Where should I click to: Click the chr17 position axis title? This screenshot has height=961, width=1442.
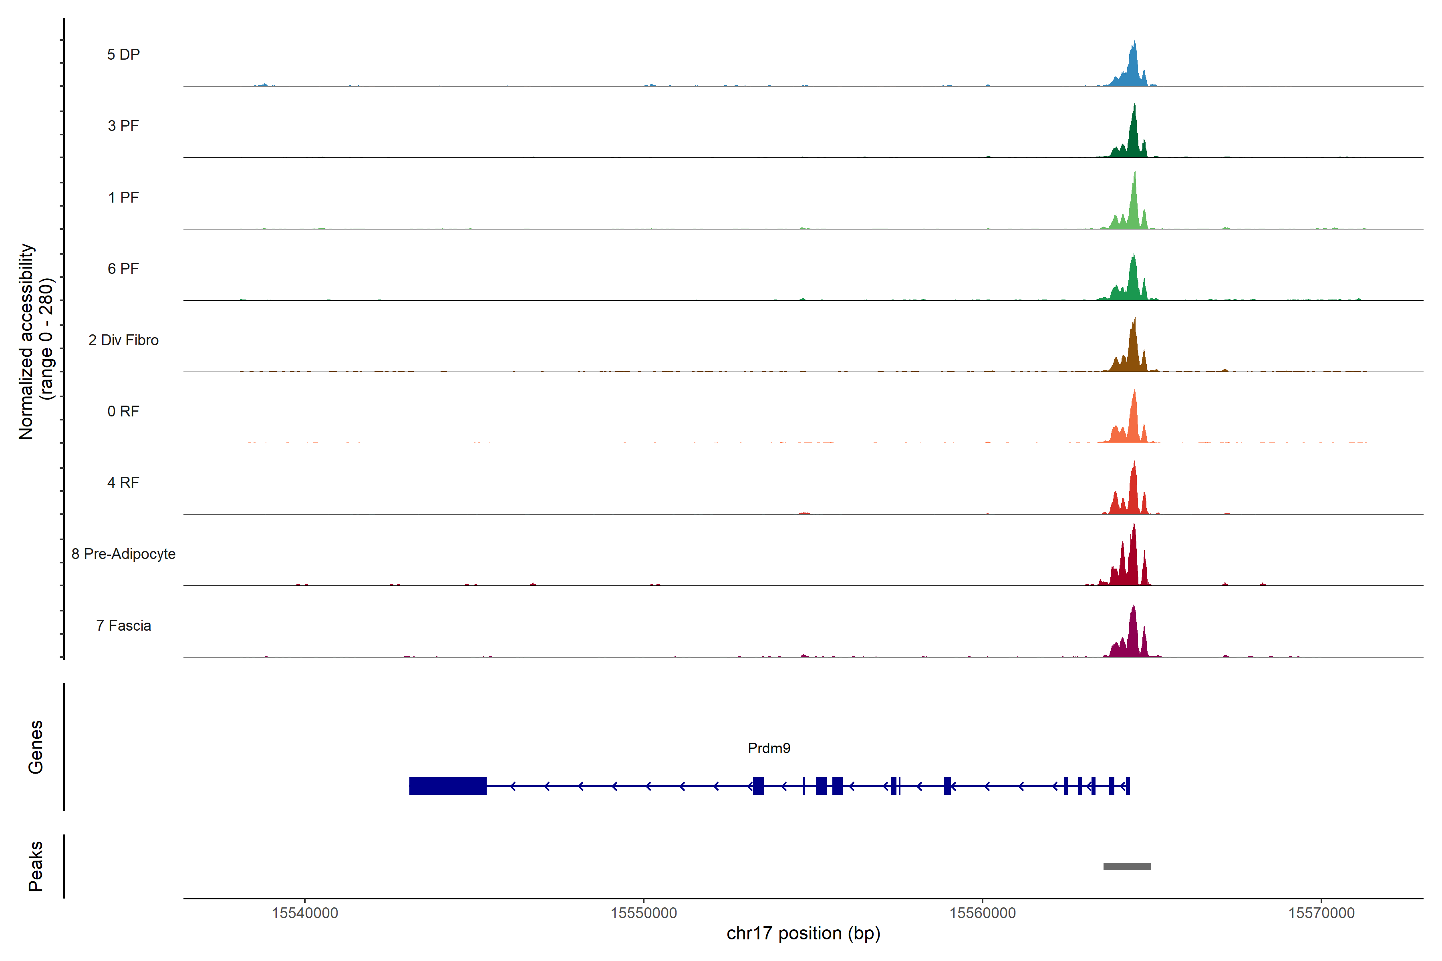tap(803, 933)
